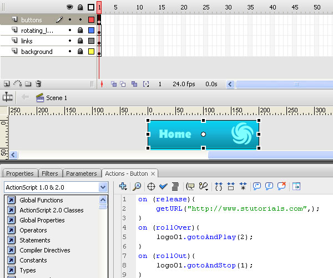The width and height of the screenshot is (333, 278).
Task: Click Insert a Target Path crosshair icon
Action: pyautogui.click(x=151, y=187)
